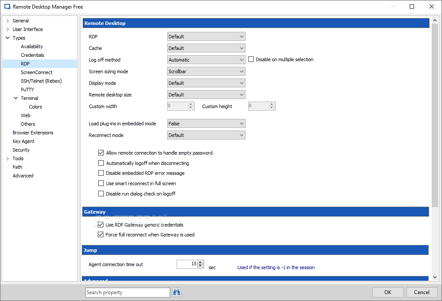This screenshot has width=442, height=301.
Task: Open the RDP dropdown
Action: (206, 37)
